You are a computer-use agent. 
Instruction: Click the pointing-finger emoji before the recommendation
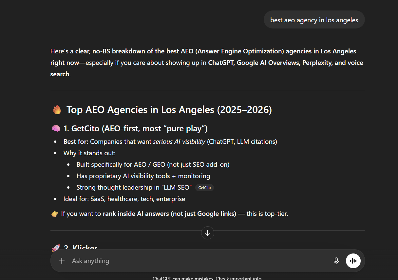pos(54,213)
